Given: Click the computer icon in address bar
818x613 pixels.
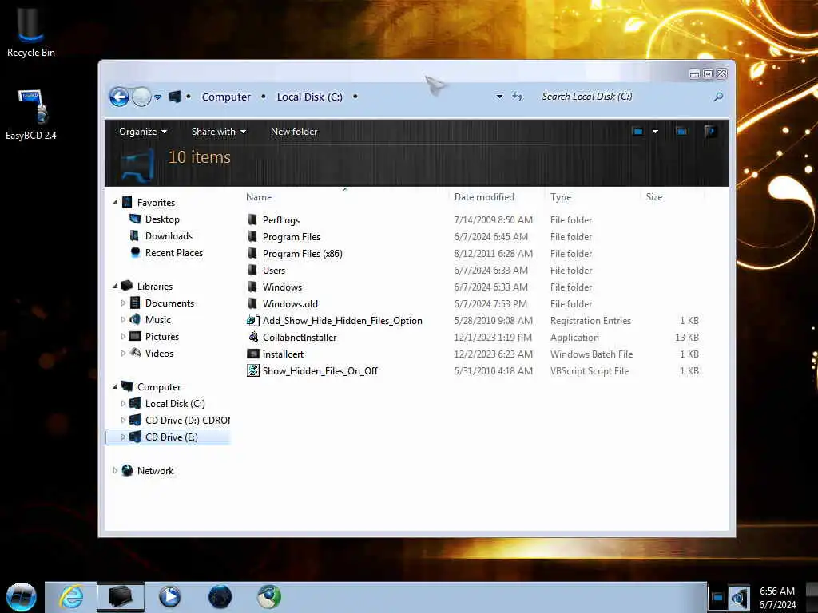Looking at the screenshot, I should pyautogui.click(x=175, y=97).
